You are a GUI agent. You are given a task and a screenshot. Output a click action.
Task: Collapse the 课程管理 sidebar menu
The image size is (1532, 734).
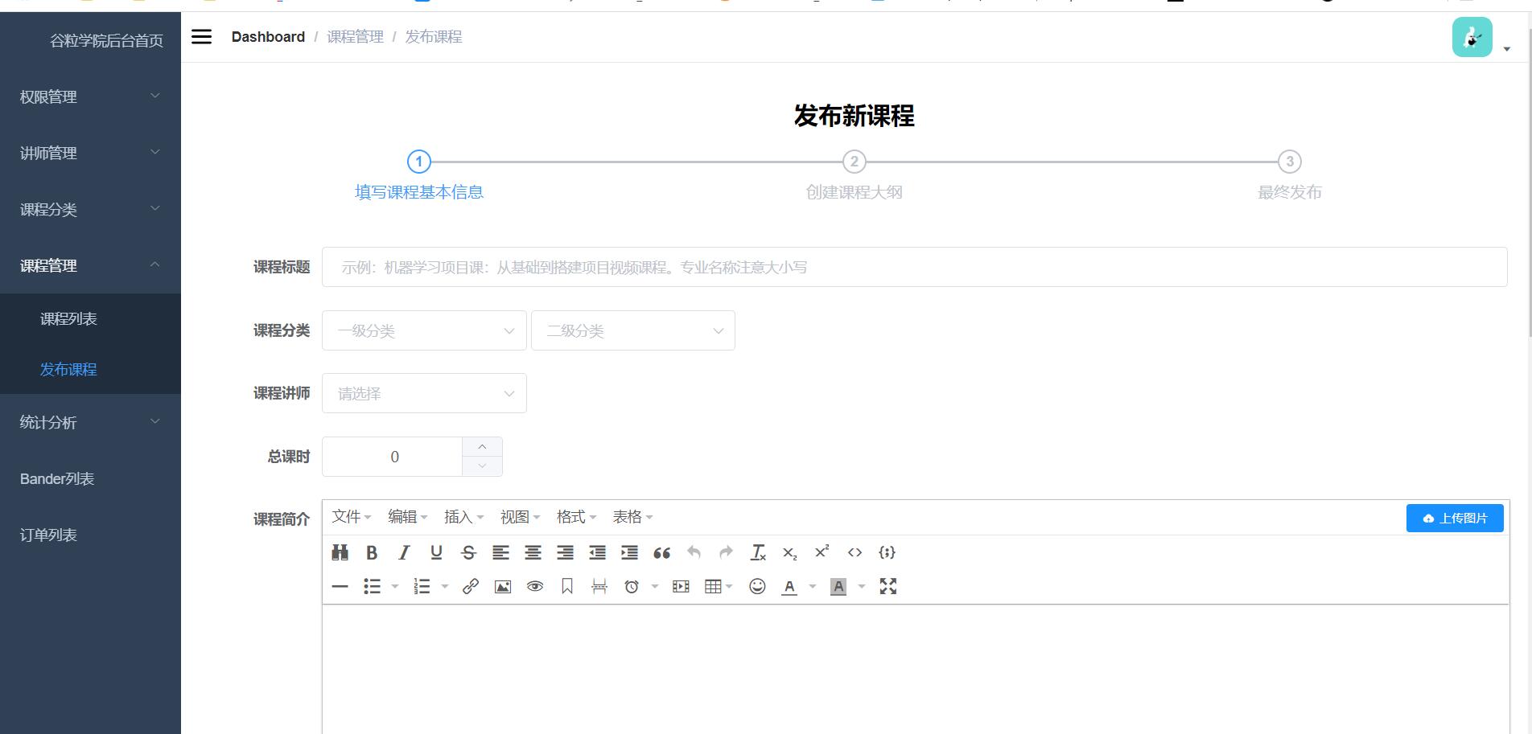pyautogui.click(x=90, y=265)
